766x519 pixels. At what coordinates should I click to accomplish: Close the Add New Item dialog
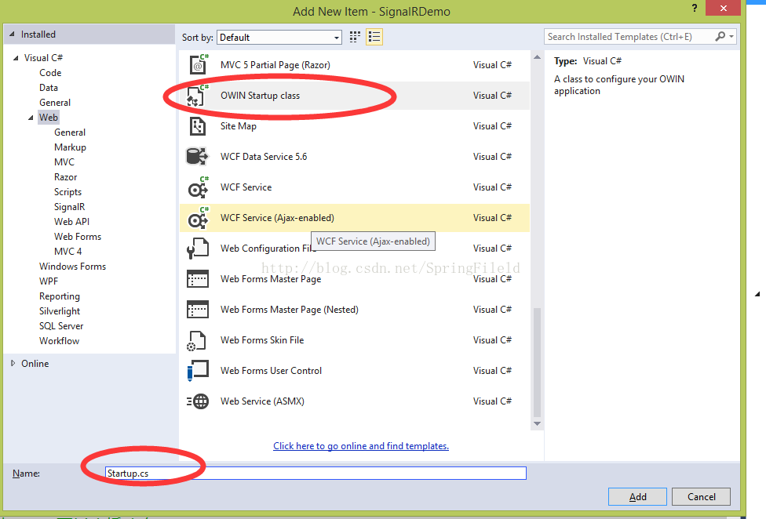(x=724, y=8)
